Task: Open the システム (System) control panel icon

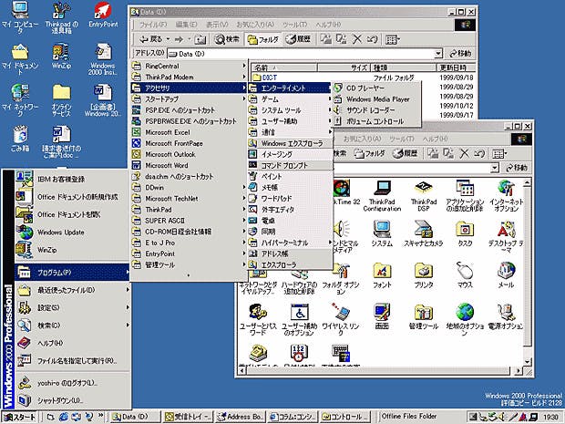Action: click(382, 230)
